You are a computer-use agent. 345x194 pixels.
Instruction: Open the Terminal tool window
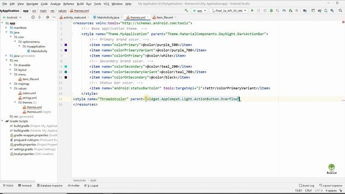[25, 185]
